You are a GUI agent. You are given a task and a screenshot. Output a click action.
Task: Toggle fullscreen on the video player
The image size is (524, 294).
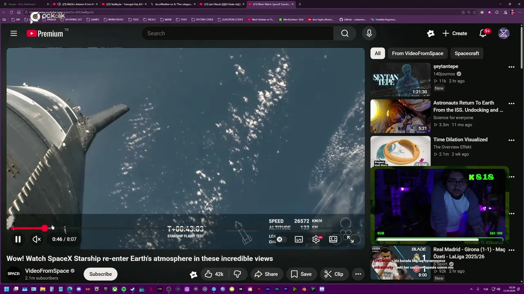[350, 239]
